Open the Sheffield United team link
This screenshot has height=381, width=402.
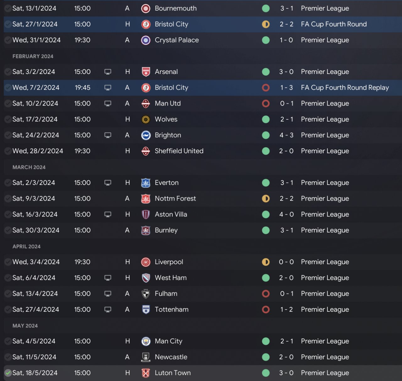click(x=179, y=151)
